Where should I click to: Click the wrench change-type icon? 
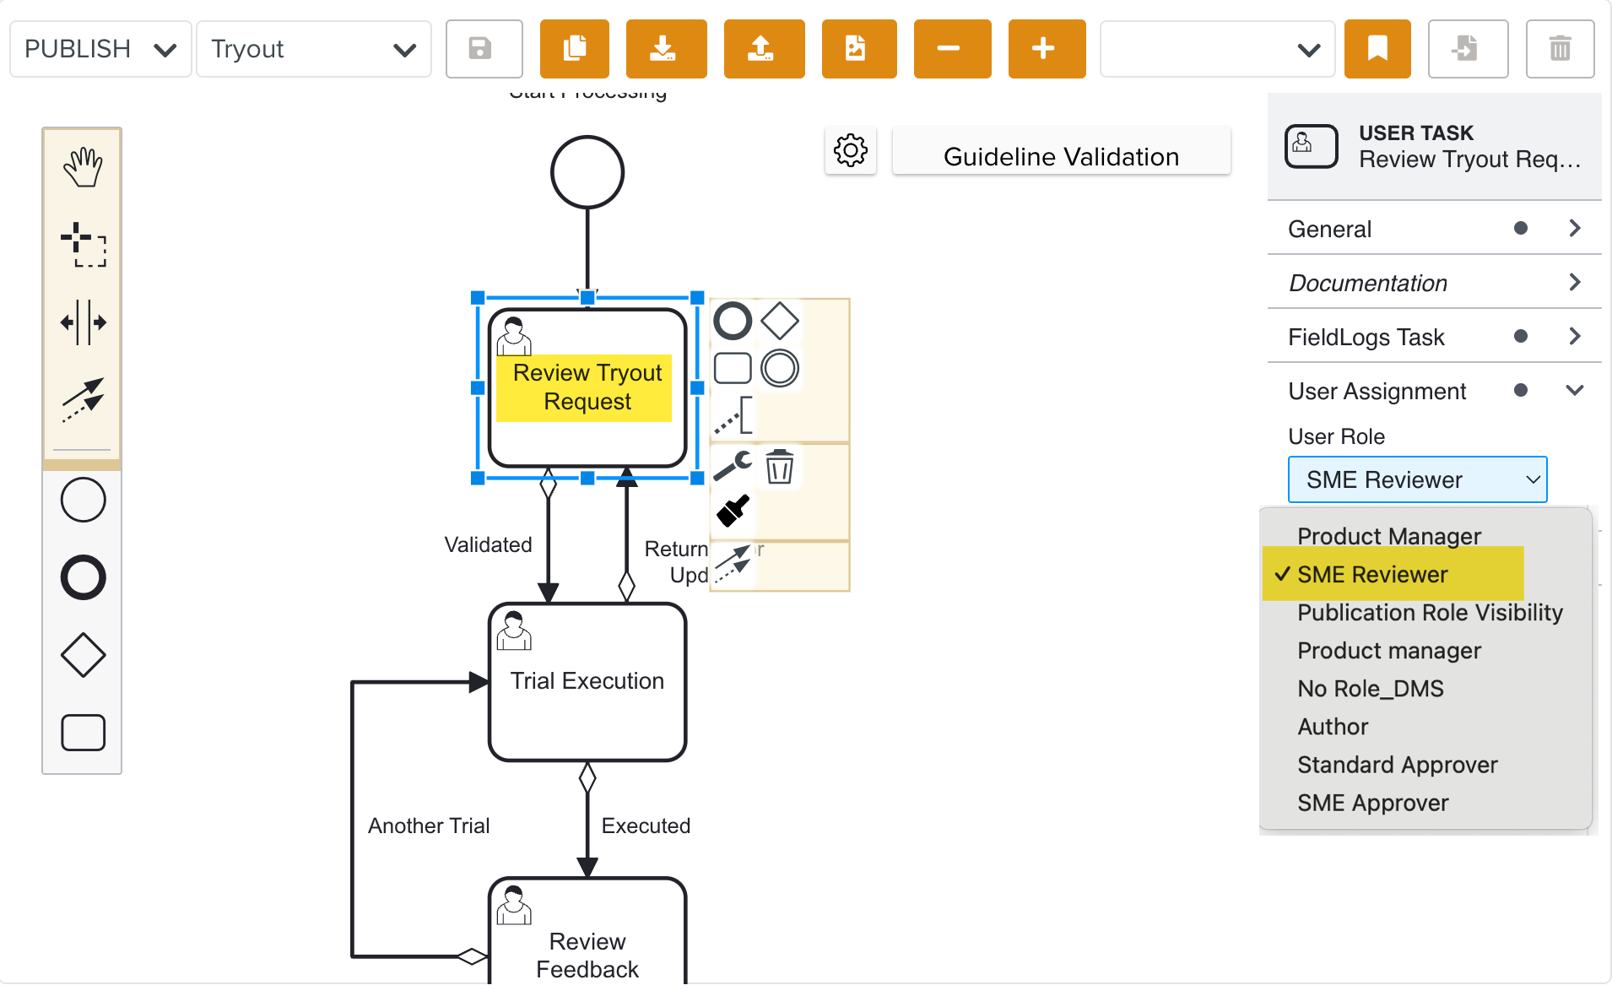point(732,466)
